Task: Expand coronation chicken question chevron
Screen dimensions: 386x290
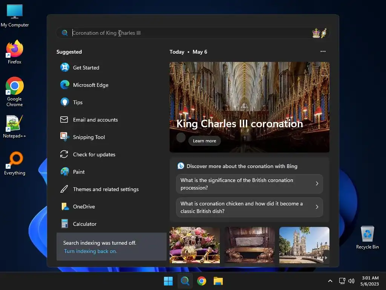Action: 317,207
